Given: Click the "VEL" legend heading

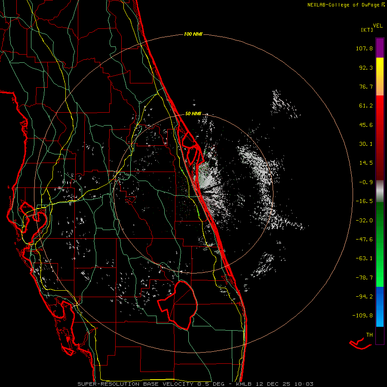Looking at the screenshot, I should [x=378, y=26].
